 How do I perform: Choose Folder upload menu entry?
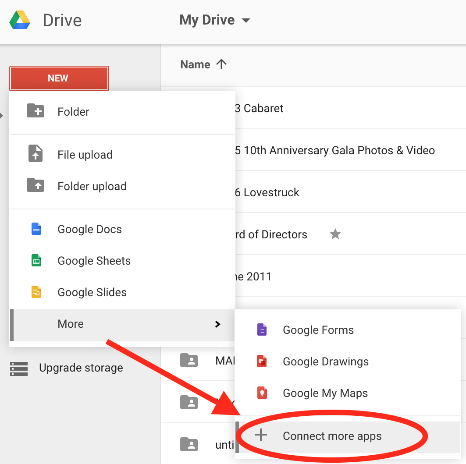point(122,186)
